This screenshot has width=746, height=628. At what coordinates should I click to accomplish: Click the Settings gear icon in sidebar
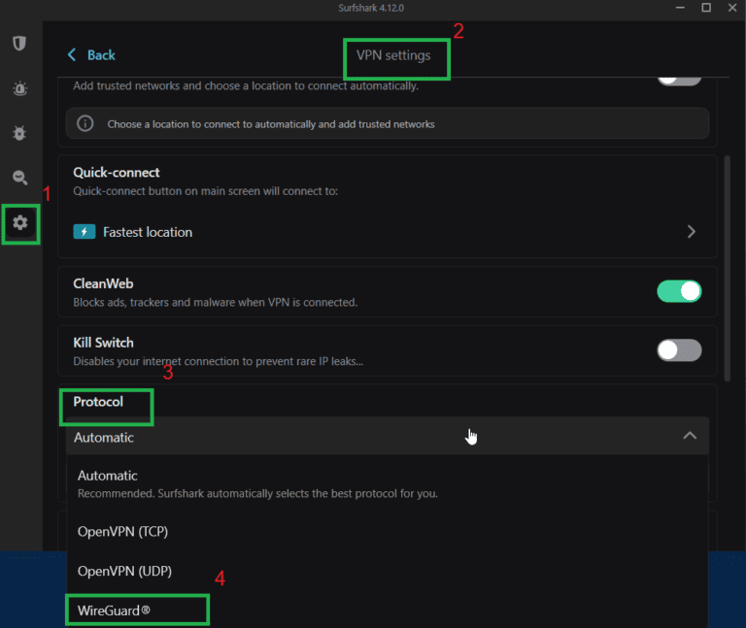click(20, 223)
